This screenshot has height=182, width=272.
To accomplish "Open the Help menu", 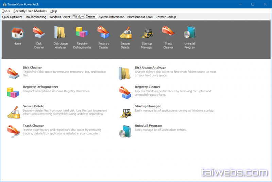I will [54, 11].
